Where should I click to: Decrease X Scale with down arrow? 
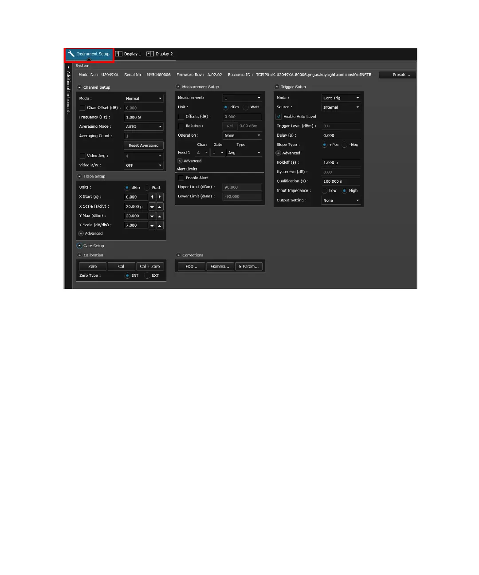(152, 207)
